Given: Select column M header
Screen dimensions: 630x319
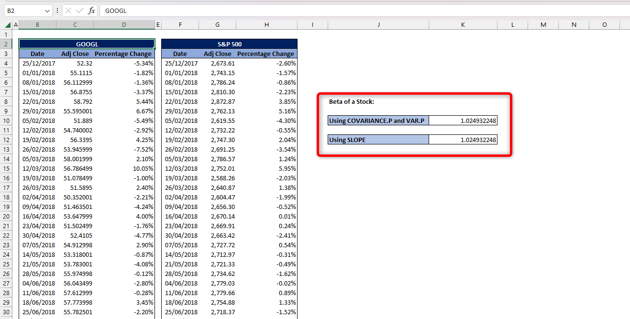Looking at the screenshot, I should point(543,25).
